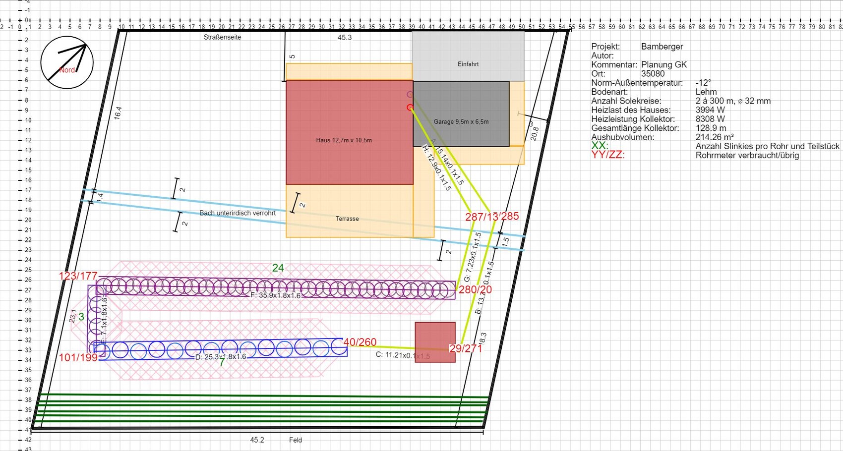Select the green slinky count 24

(x=278, y=268)
